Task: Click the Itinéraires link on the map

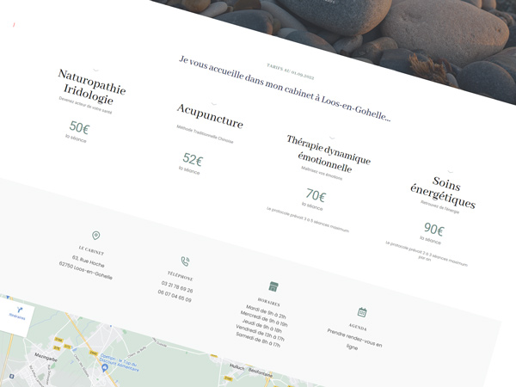Action: pos(17,316)
